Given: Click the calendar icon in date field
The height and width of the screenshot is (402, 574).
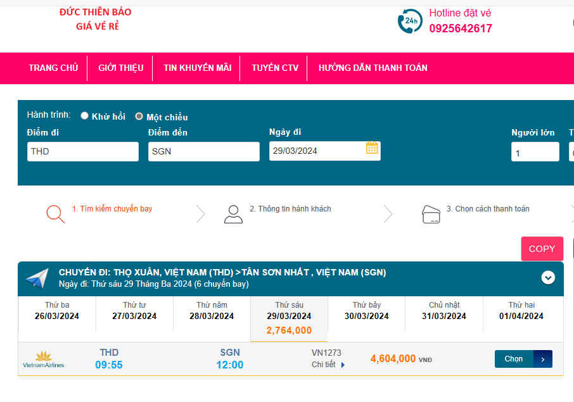Looking at the screenshot, I should [x=372, y=148].
